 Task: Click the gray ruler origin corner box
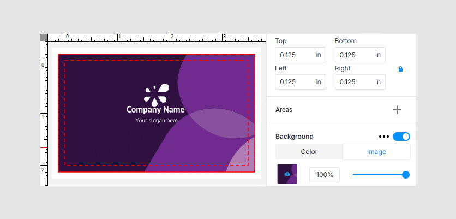coord(44,37)
